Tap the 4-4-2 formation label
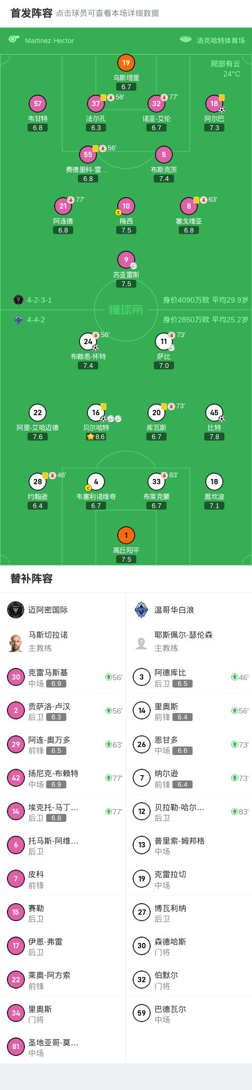252x1090 pixels. [x=36, y=320]
